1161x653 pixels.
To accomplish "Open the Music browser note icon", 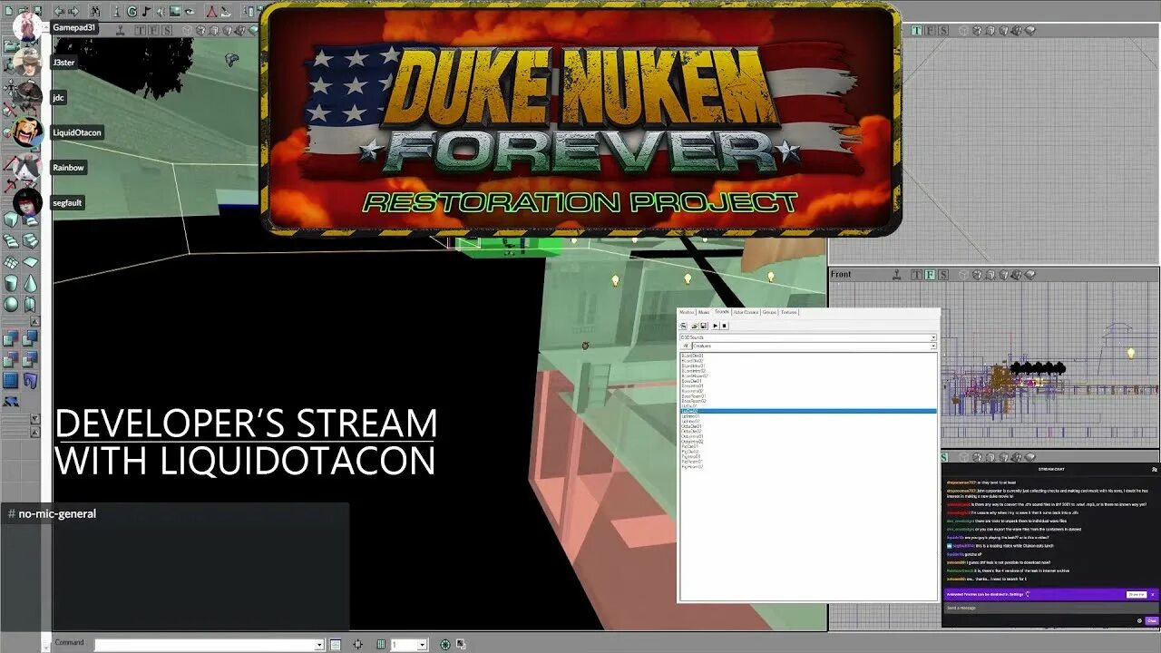I will pos(146,11).
